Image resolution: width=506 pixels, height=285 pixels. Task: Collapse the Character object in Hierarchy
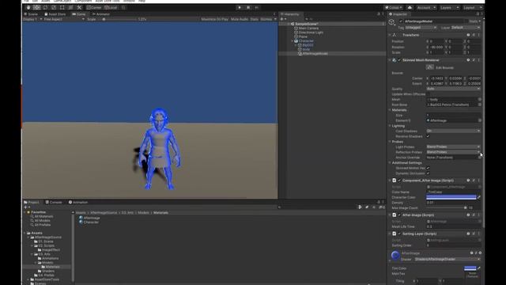(293, 41)
